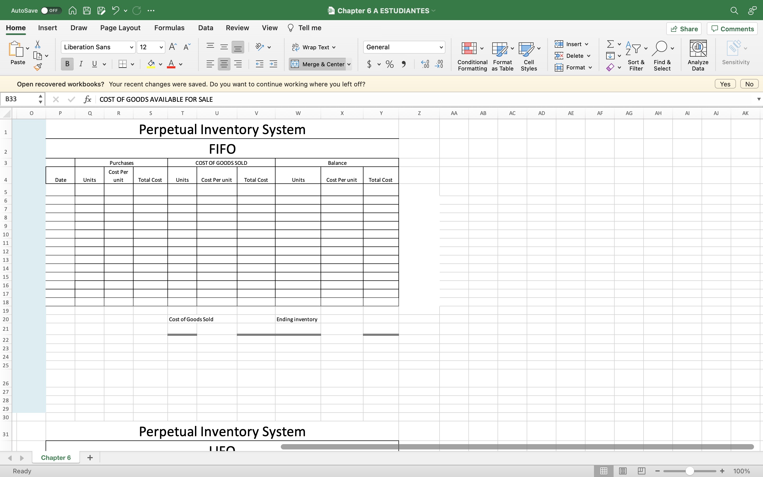Expand the General number format dropdown
Image resolution: width=763 pixels, height=477 pixels.
[441, 47]
